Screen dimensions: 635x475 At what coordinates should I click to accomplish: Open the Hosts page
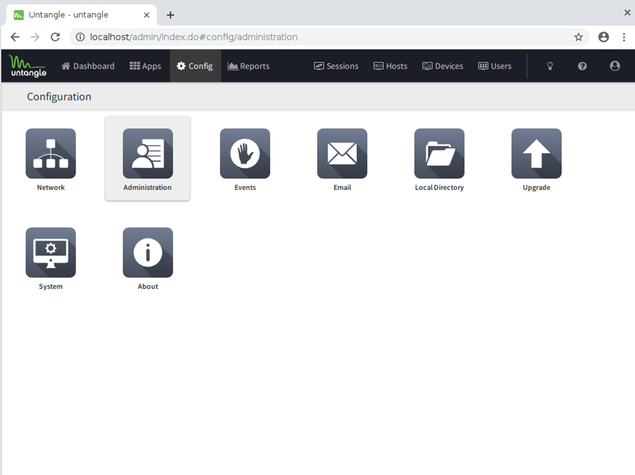coord(390,66)
